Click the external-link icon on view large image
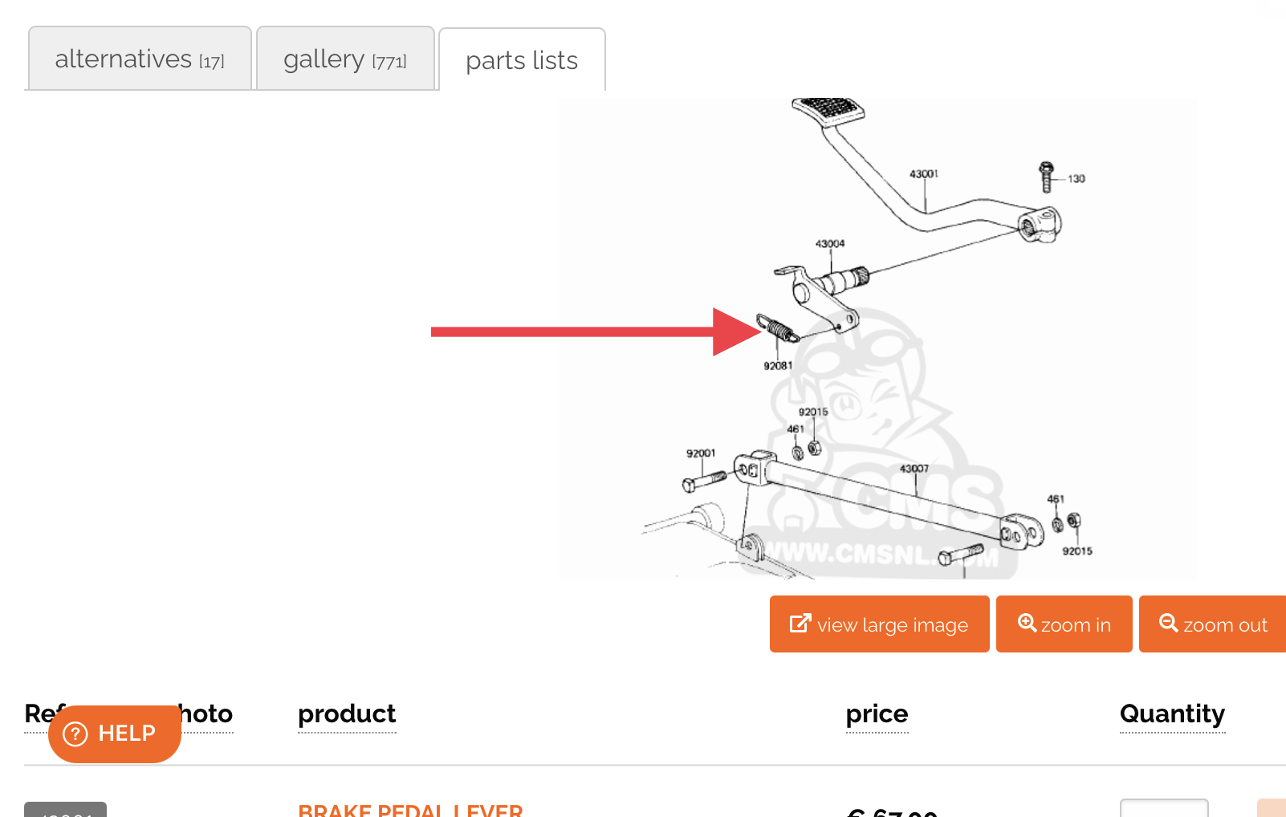The width and height of the screenshot is (1286, 817). (800, 624)
